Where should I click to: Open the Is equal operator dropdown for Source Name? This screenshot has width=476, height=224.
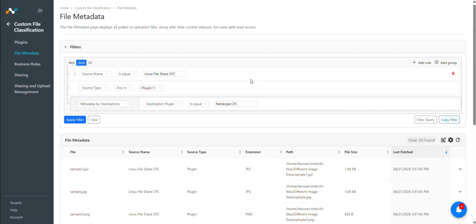click(x=127, y=74)
